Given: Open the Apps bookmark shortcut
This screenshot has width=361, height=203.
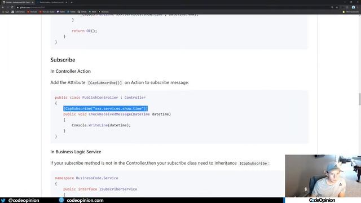Looking at the screenshot, I should click(6, 12).
